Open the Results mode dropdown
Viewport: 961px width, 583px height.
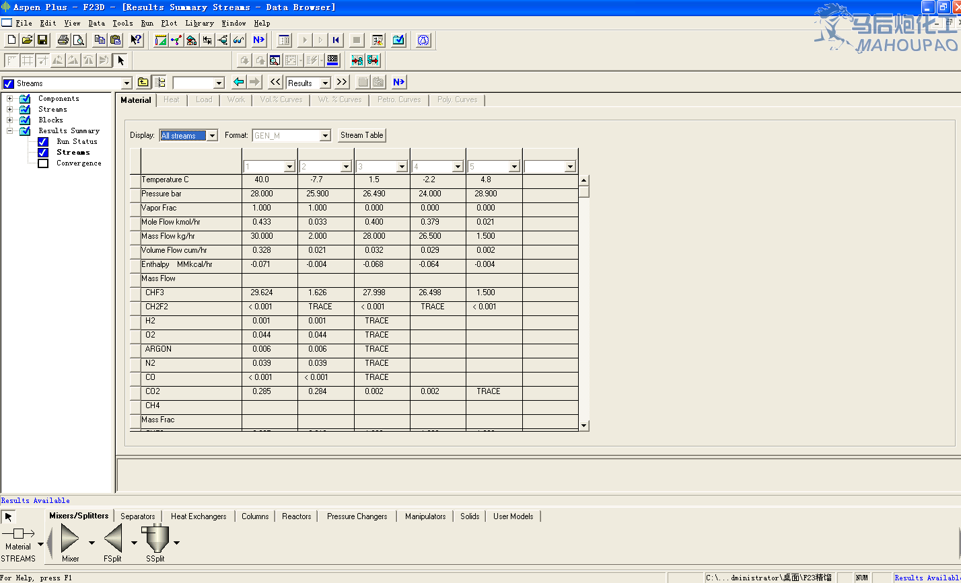pos(325,83)
